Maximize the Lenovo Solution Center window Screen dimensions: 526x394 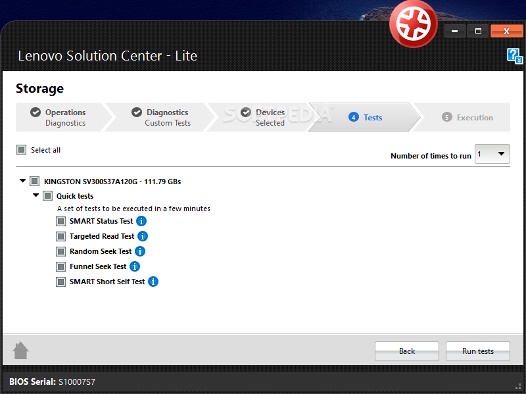(x=478, y=31)
